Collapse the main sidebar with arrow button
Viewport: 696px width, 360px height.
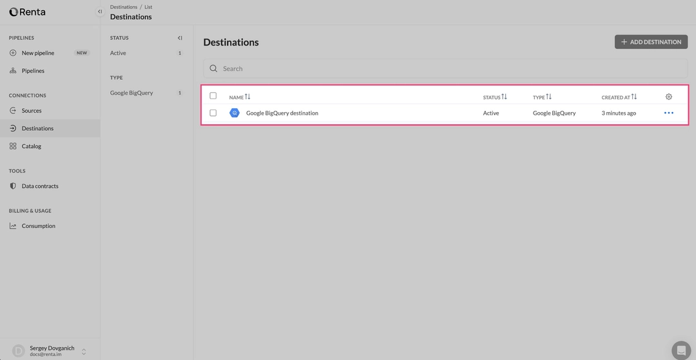coord(100,12)
